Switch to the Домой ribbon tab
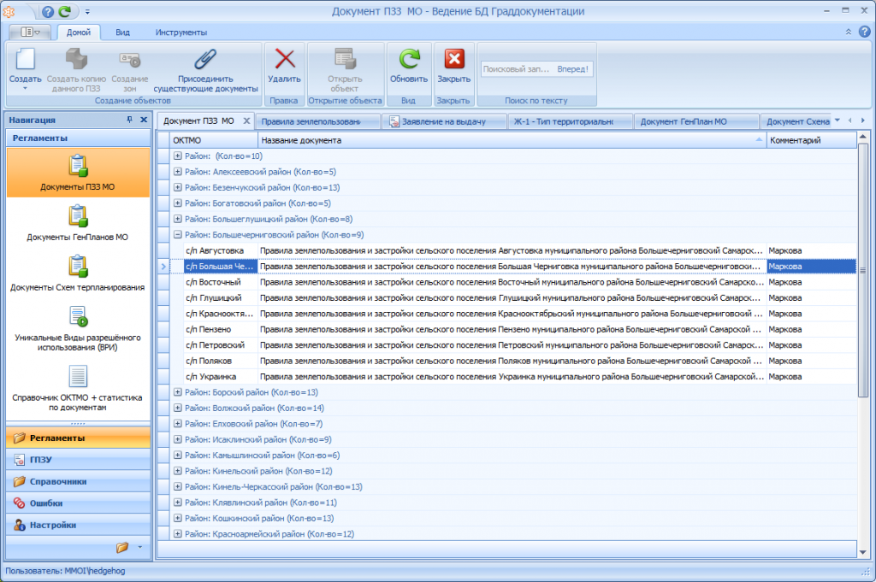 [x=78, y=32]
